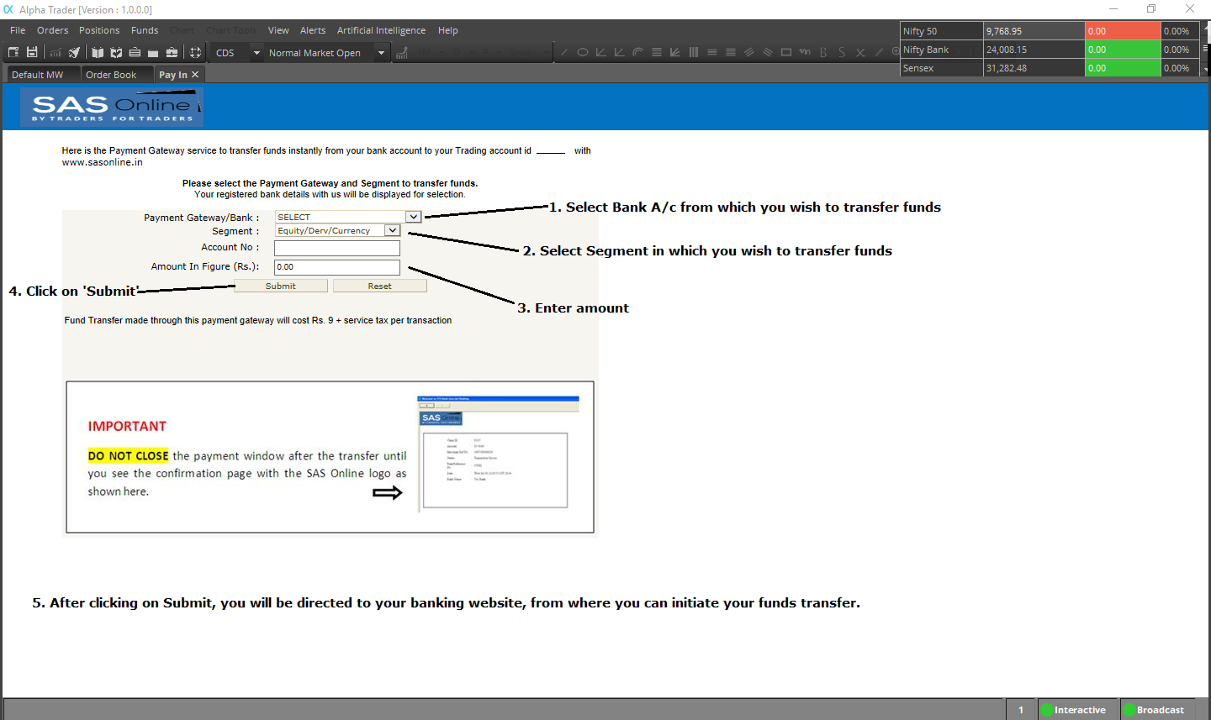Click the red Nifty 50 change cell
The image size is (1211, 720).
point(1123,31)
